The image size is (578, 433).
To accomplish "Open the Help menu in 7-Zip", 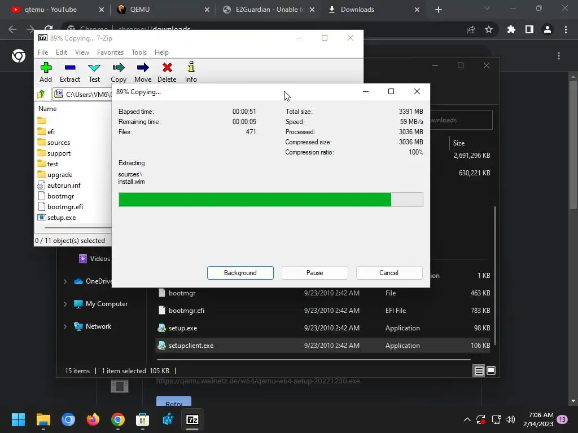I will [161, 52].
